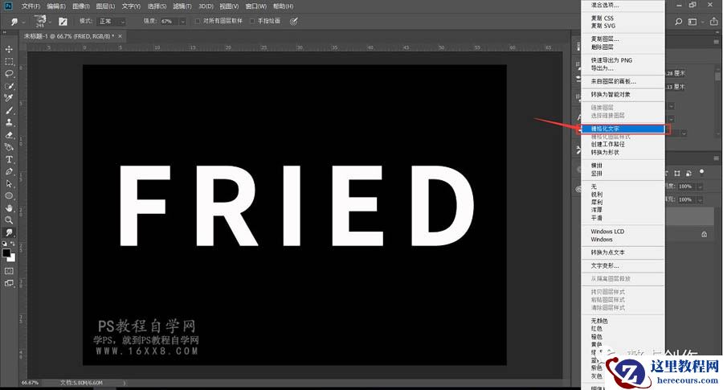Open the 强度 strength value dropdown
723x390 pixels.
coord(182,21)
